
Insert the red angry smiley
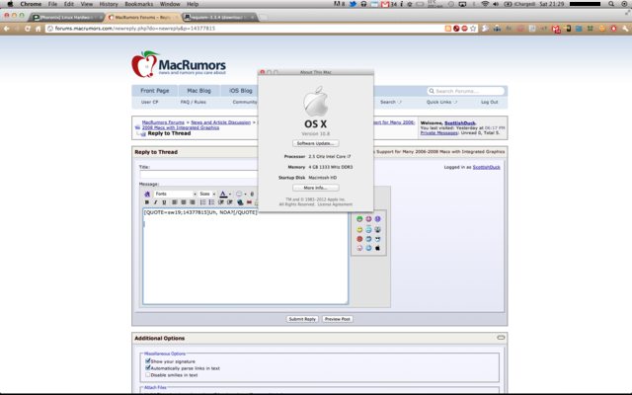pos(359,239)
